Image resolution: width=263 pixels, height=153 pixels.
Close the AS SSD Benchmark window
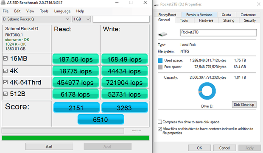(x=145, y=3)
